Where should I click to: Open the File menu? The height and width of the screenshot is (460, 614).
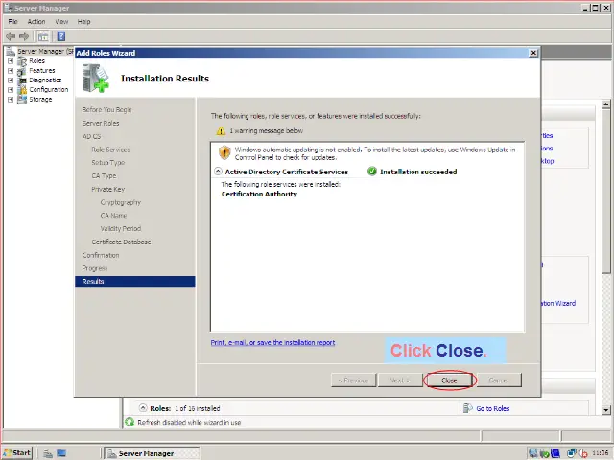[x=12, y=21]
